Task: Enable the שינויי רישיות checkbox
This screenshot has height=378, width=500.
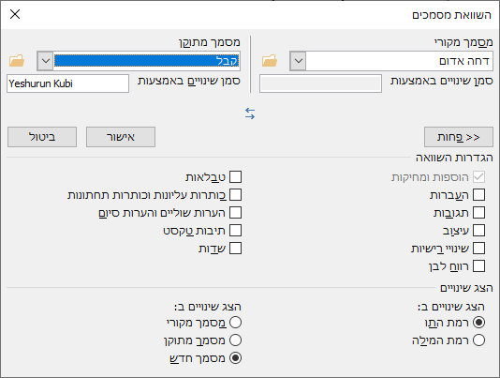Action: click(x=479, y=249)
